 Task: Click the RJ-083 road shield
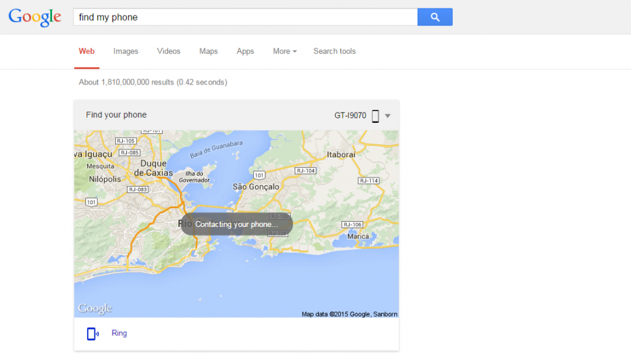138,189
